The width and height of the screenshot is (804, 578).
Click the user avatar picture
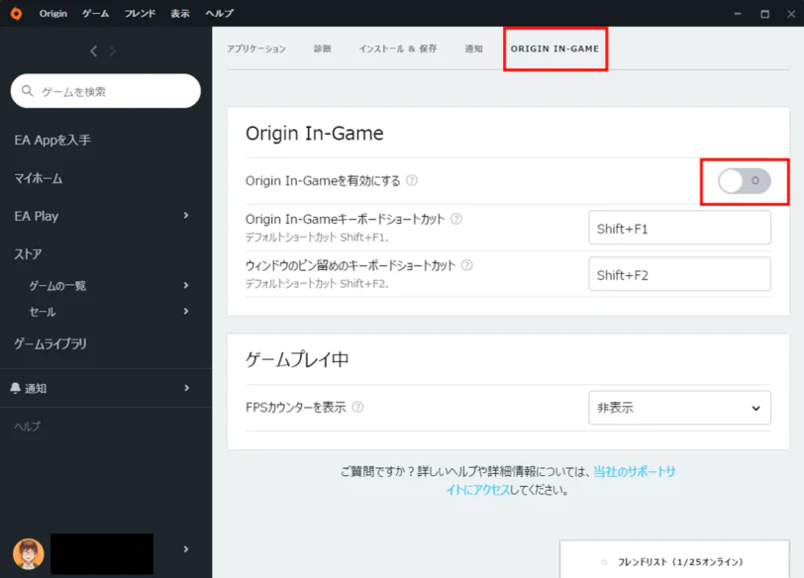click(x=29, y=554)
